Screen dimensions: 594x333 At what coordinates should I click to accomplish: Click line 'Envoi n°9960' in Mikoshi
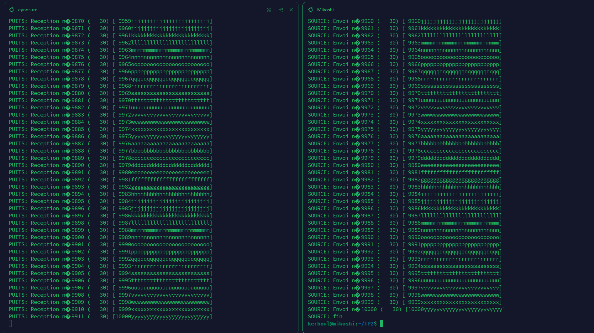coord(405,21)
